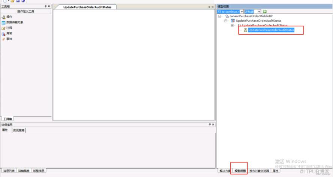Select canaanPurchaseOrderMiddleBP in model tree
The width and height of the screenshot is (333, 177).
251,16
